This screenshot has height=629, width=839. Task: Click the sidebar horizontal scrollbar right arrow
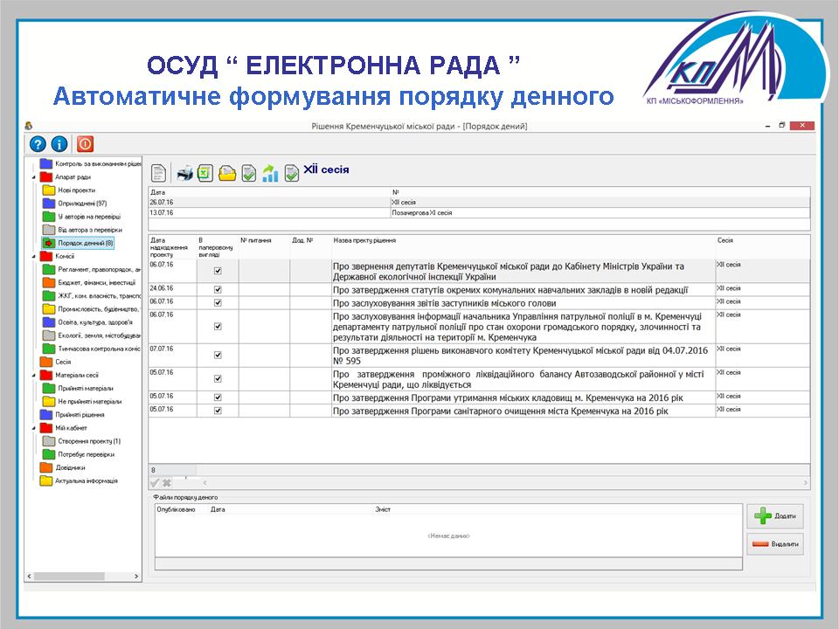point(138,577)
